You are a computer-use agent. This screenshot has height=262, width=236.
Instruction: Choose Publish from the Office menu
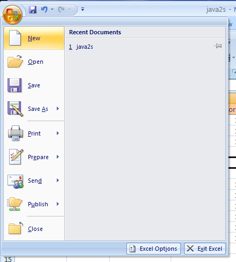click(x=34, y=204)
